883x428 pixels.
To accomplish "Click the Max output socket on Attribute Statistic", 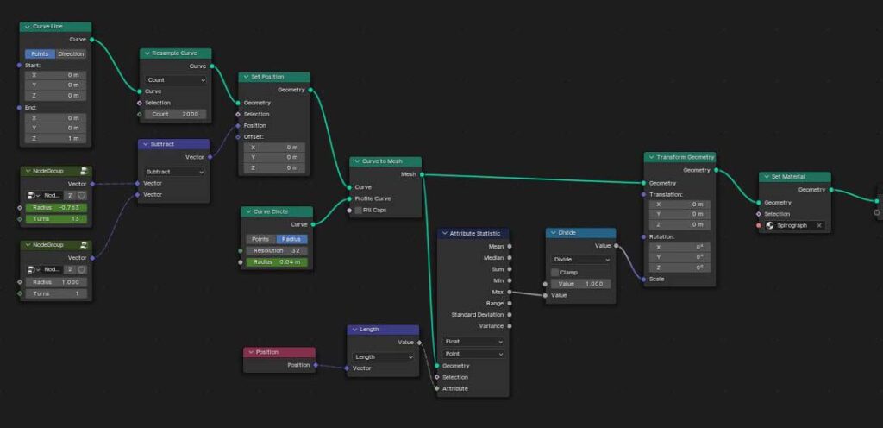I will coord(509,292).
